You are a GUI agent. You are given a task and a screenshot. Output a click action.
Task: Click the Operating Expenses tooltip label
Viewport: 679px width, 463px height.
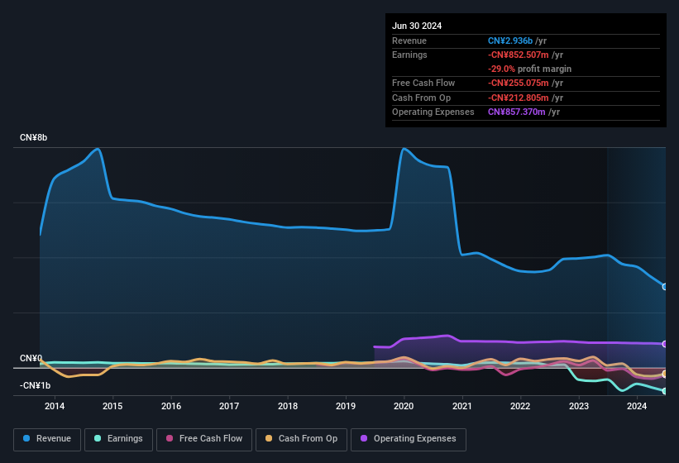[433, 112]
